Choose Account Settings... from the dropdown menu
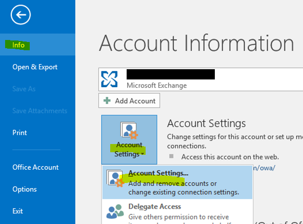The image size is (303, 224). point(177,182)
